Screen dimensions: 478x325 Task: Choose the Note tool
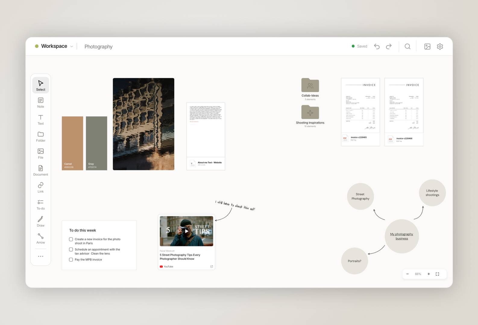click(x=41, y=103)
